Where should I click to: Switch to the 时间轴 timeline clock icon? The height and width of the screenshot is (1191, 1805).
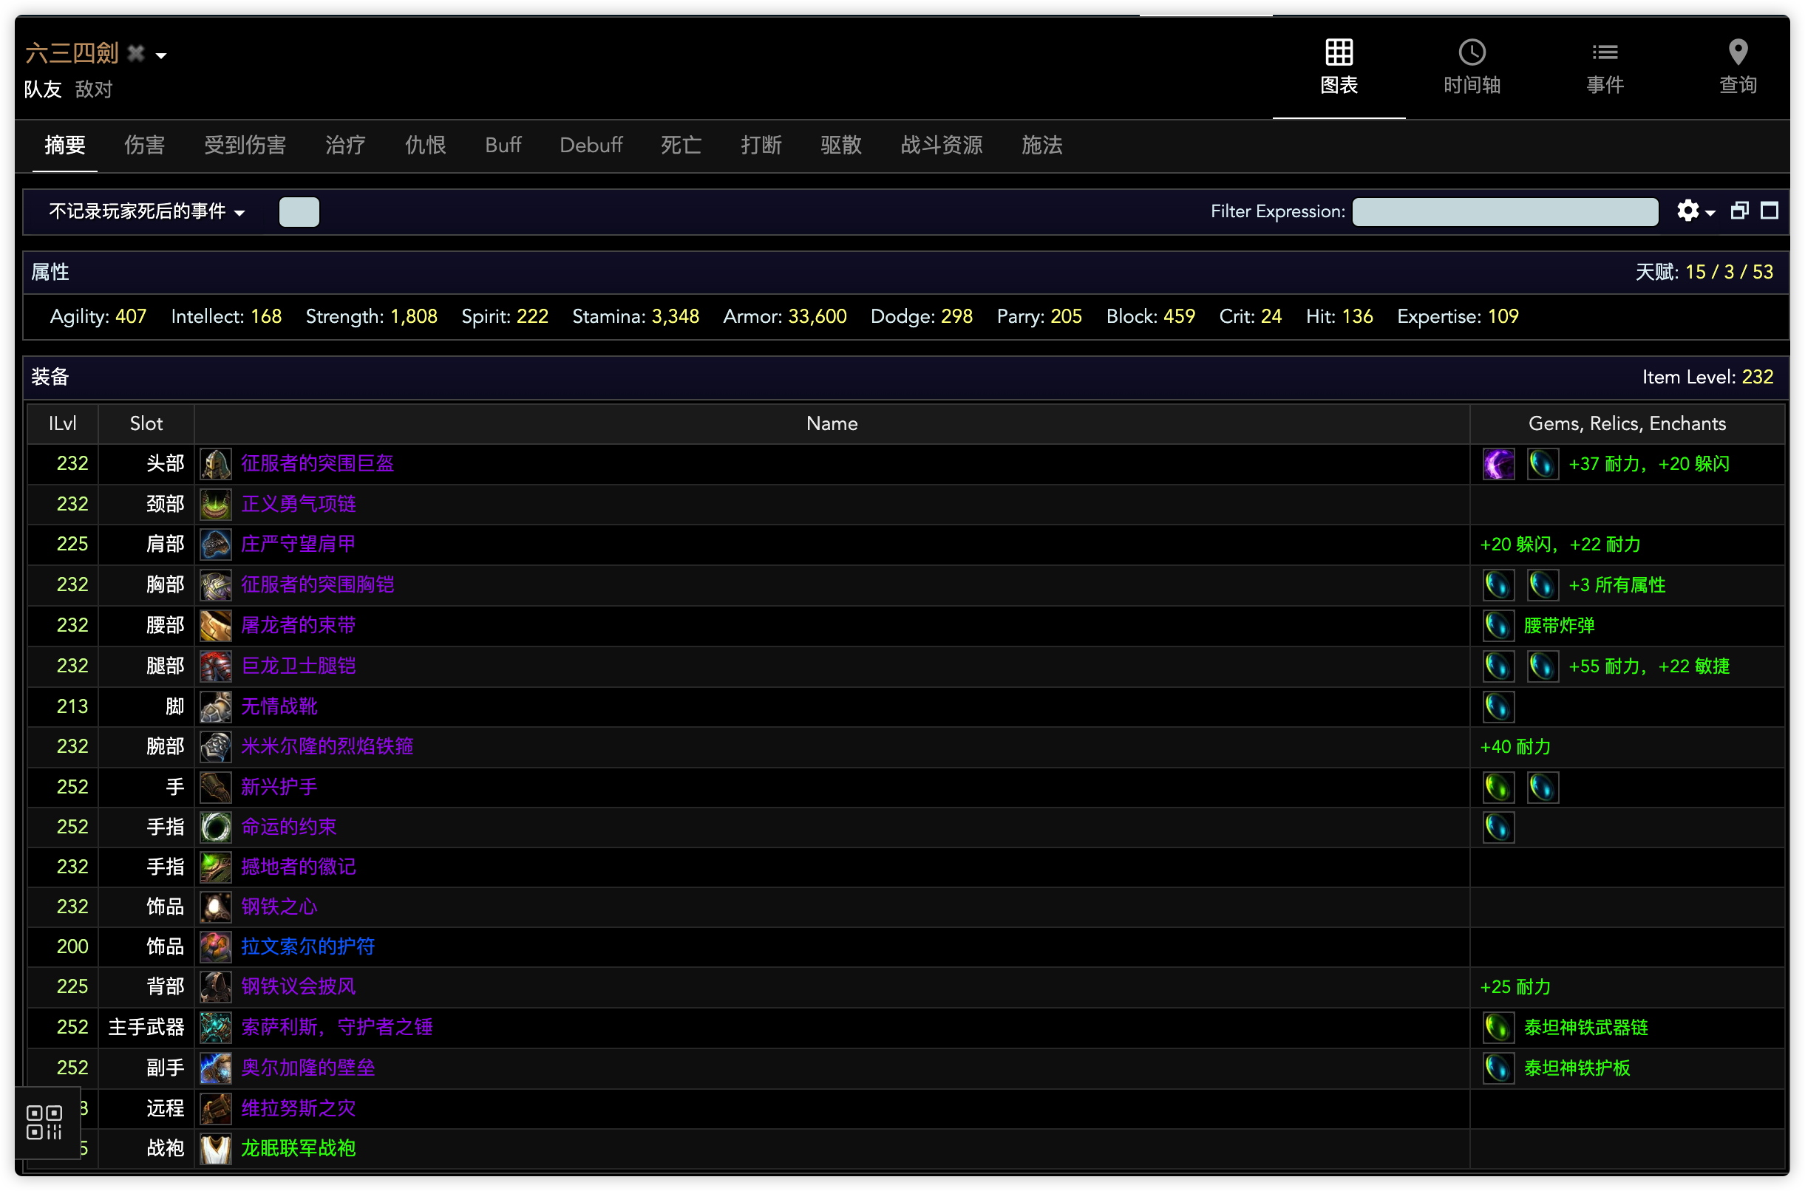(x=1472, y=52)
